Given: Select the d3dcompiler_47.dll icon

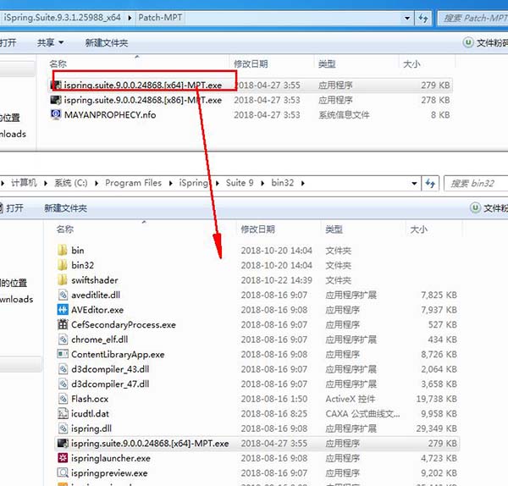Looking at the screenshot, I should pyautogui.click(x=63, y=384).
